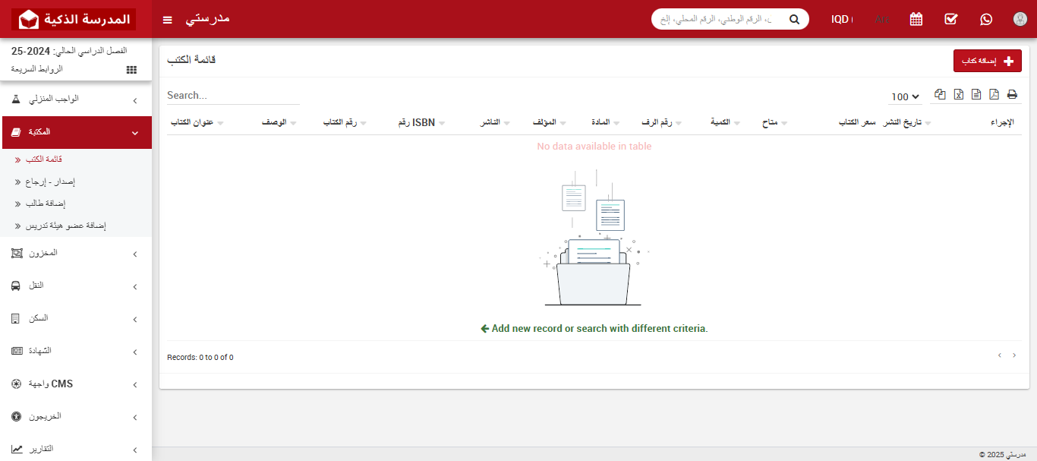The height and width of the screenshot is (461, 1037).
Task: Export the book list as CSV
Action: tap(976, 95)
